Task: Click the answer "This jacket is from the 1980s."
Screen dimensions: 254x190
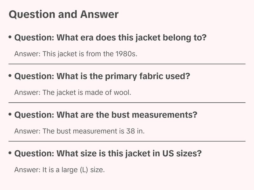Action: point(76,54)
